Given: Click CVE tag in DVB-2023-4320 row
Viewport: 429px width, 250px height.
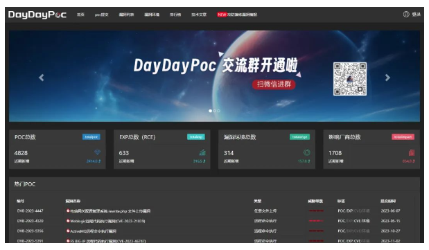Looking at the screenshot, I should pyautogui.click(x=357, y=221).
